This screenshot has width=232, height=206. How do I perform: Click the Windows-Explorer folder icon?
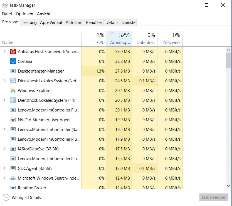(x=13, y=91)
